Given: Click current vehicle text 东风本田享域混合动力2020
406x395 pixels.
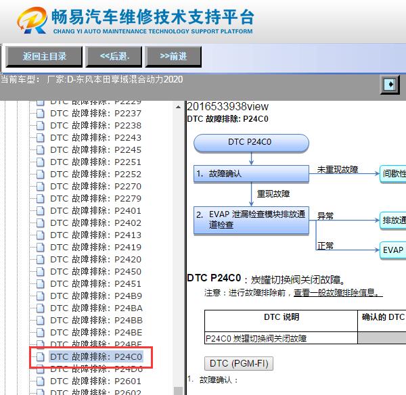Looking at the screenshot, I should (129, 79).
